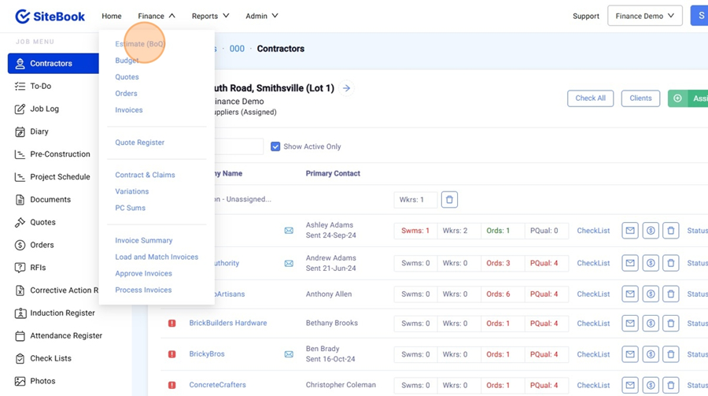The image size is (708, 396).
Task: Choose Approve Invoices in Finance menu
Action: pos(143,273)
